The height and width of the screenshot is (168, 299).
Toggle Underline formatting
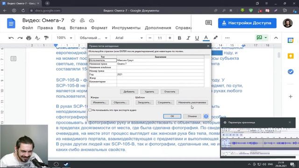(x=197, y=38)
